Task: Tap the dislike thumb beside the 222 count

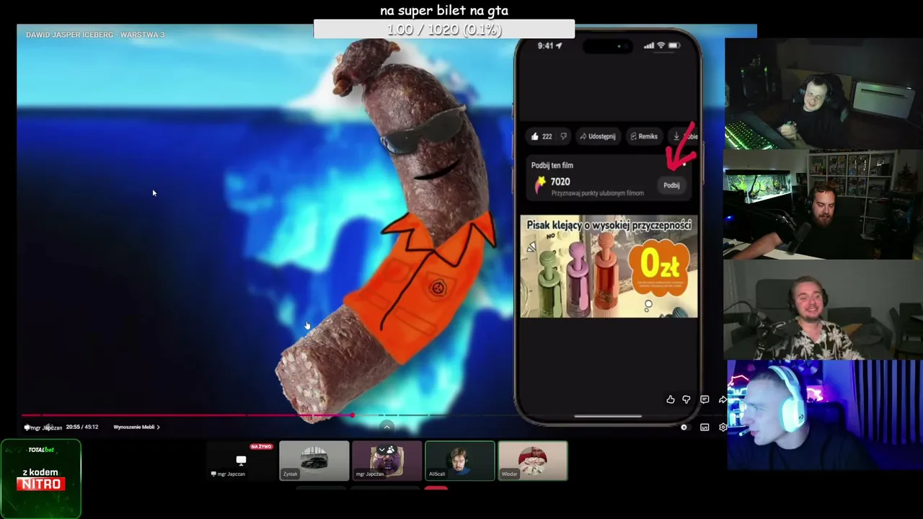Action: [564, 136]
